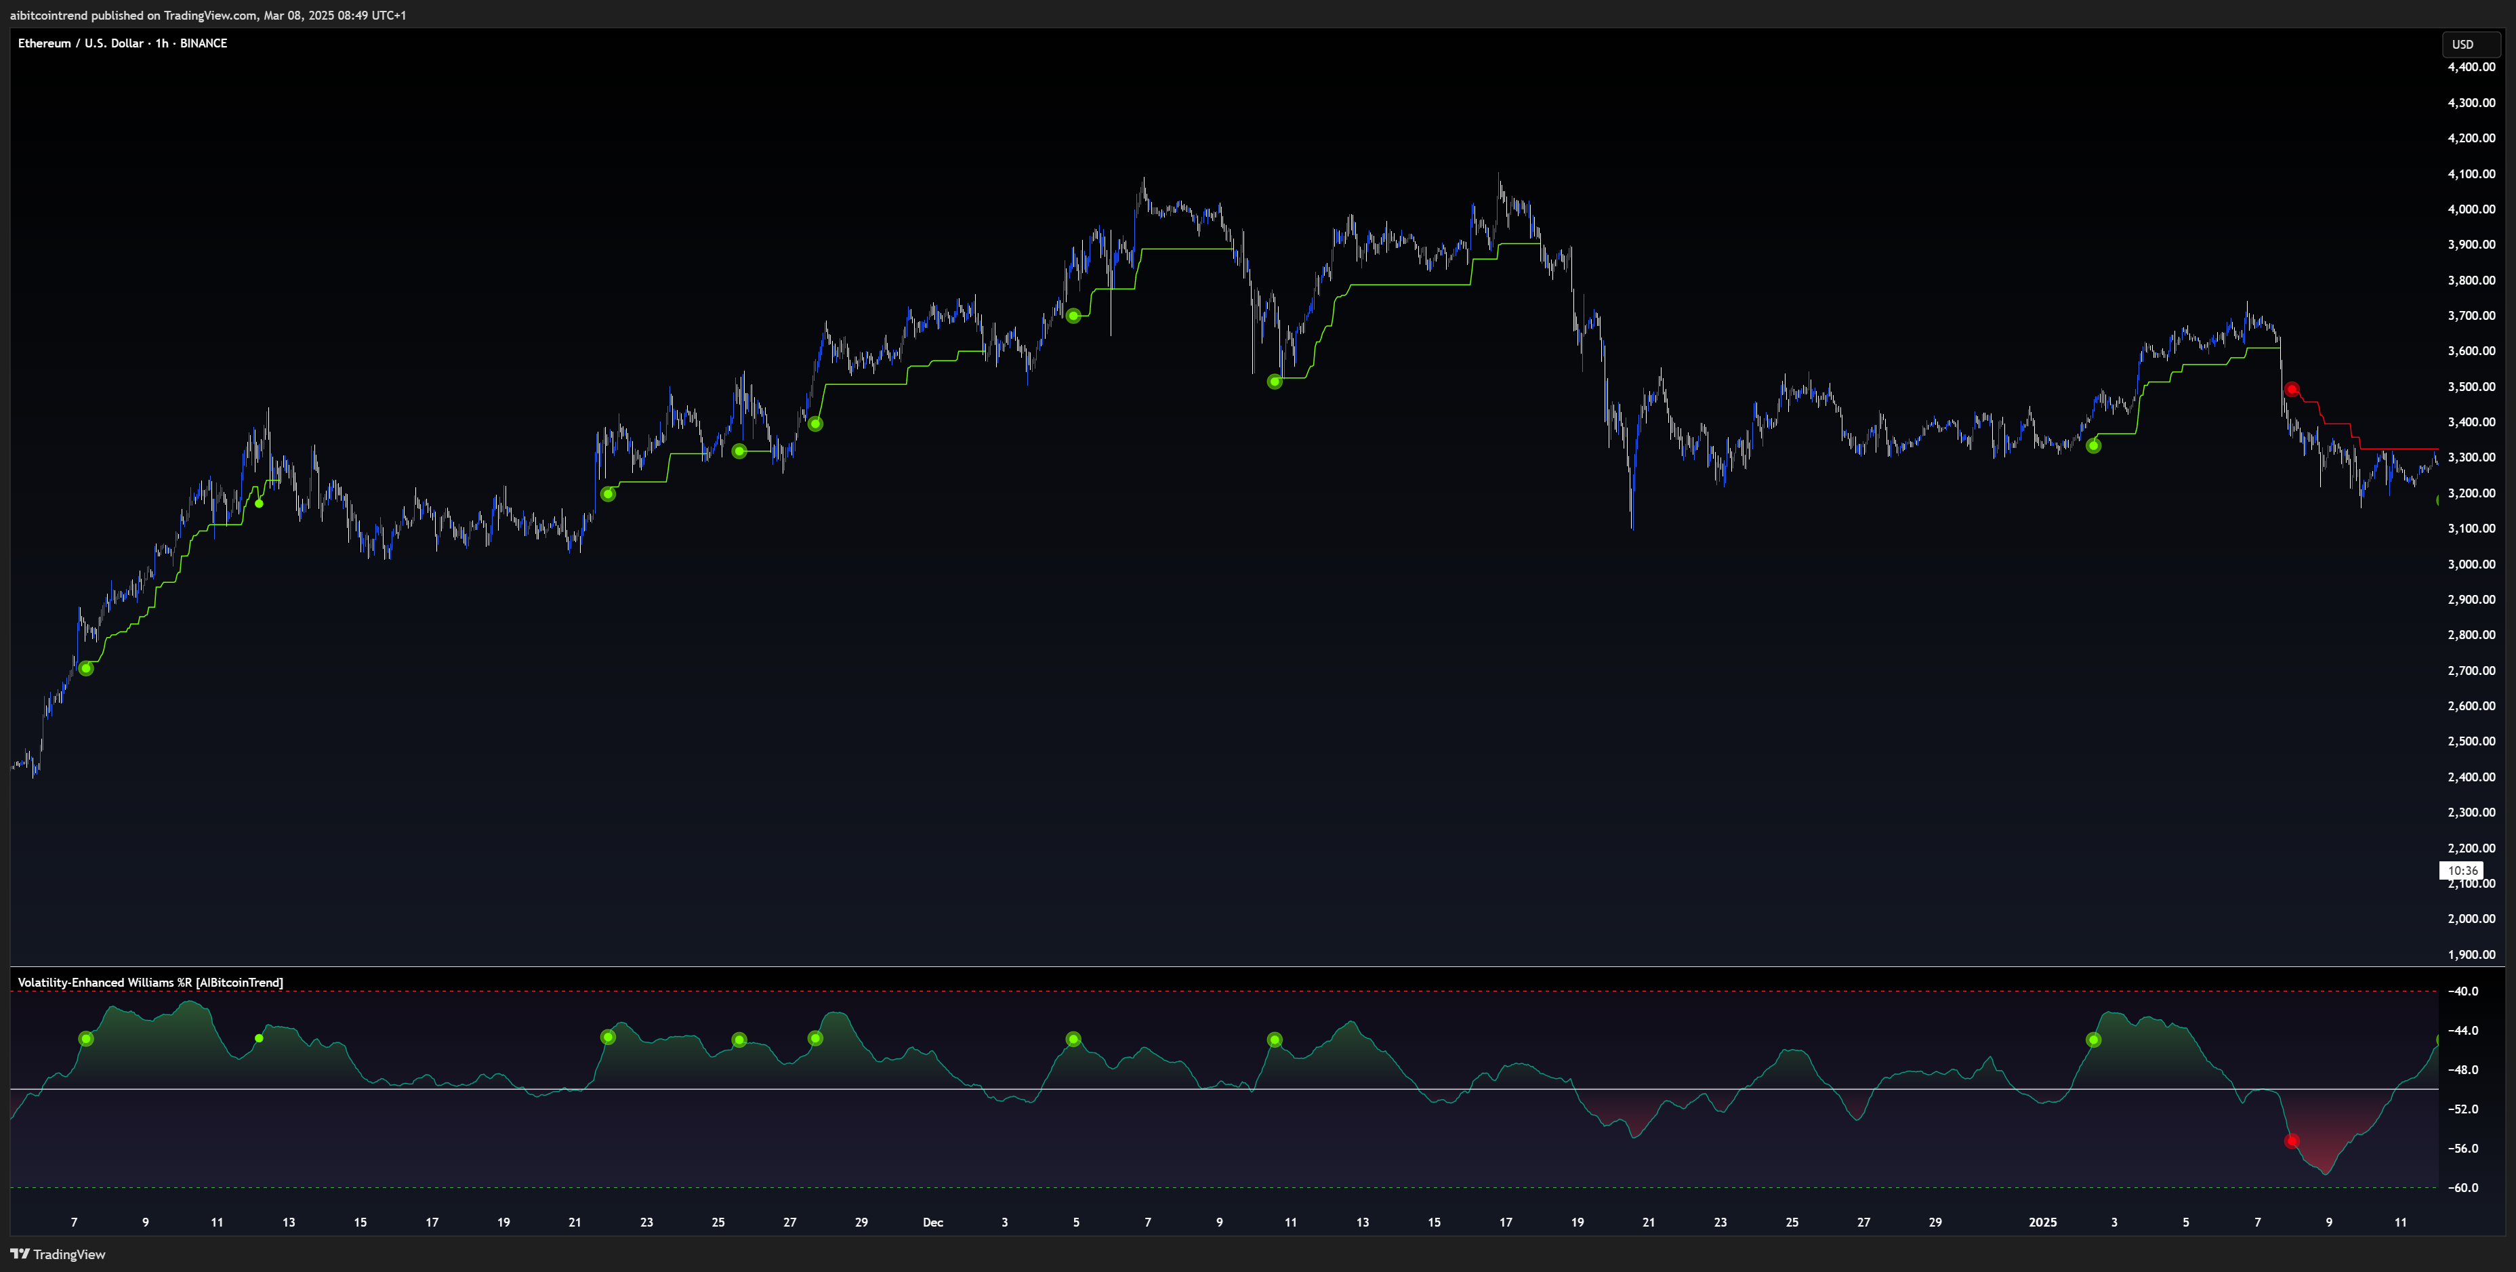The image size is (2516, 1272).
Task: Click the 3,600.00 price axis label
Action: point(2471,351)
